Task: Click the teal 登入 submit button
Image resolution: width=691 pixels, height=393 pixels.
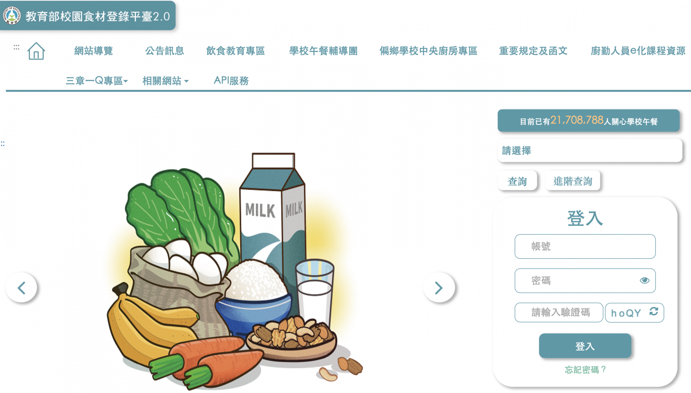Action: pos(585,346)
